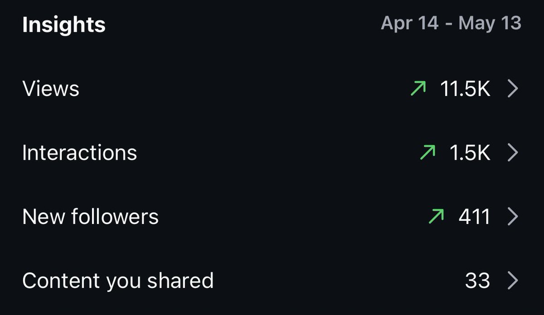The image size is (544, 315).
Task: Click the 1.5K interactions count
Action: [x=470, y=153]
